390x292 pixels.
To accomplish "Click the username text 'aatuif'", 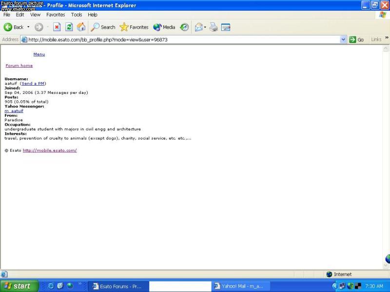I will [x=11, y=83].
